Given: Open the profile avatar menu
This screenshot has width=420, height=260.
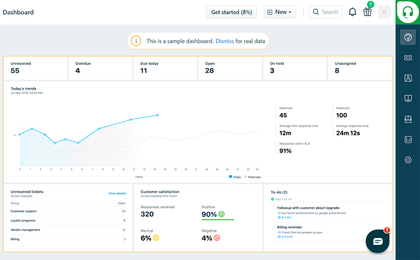Looking at the screenshot, I should (x=384, y=12).
